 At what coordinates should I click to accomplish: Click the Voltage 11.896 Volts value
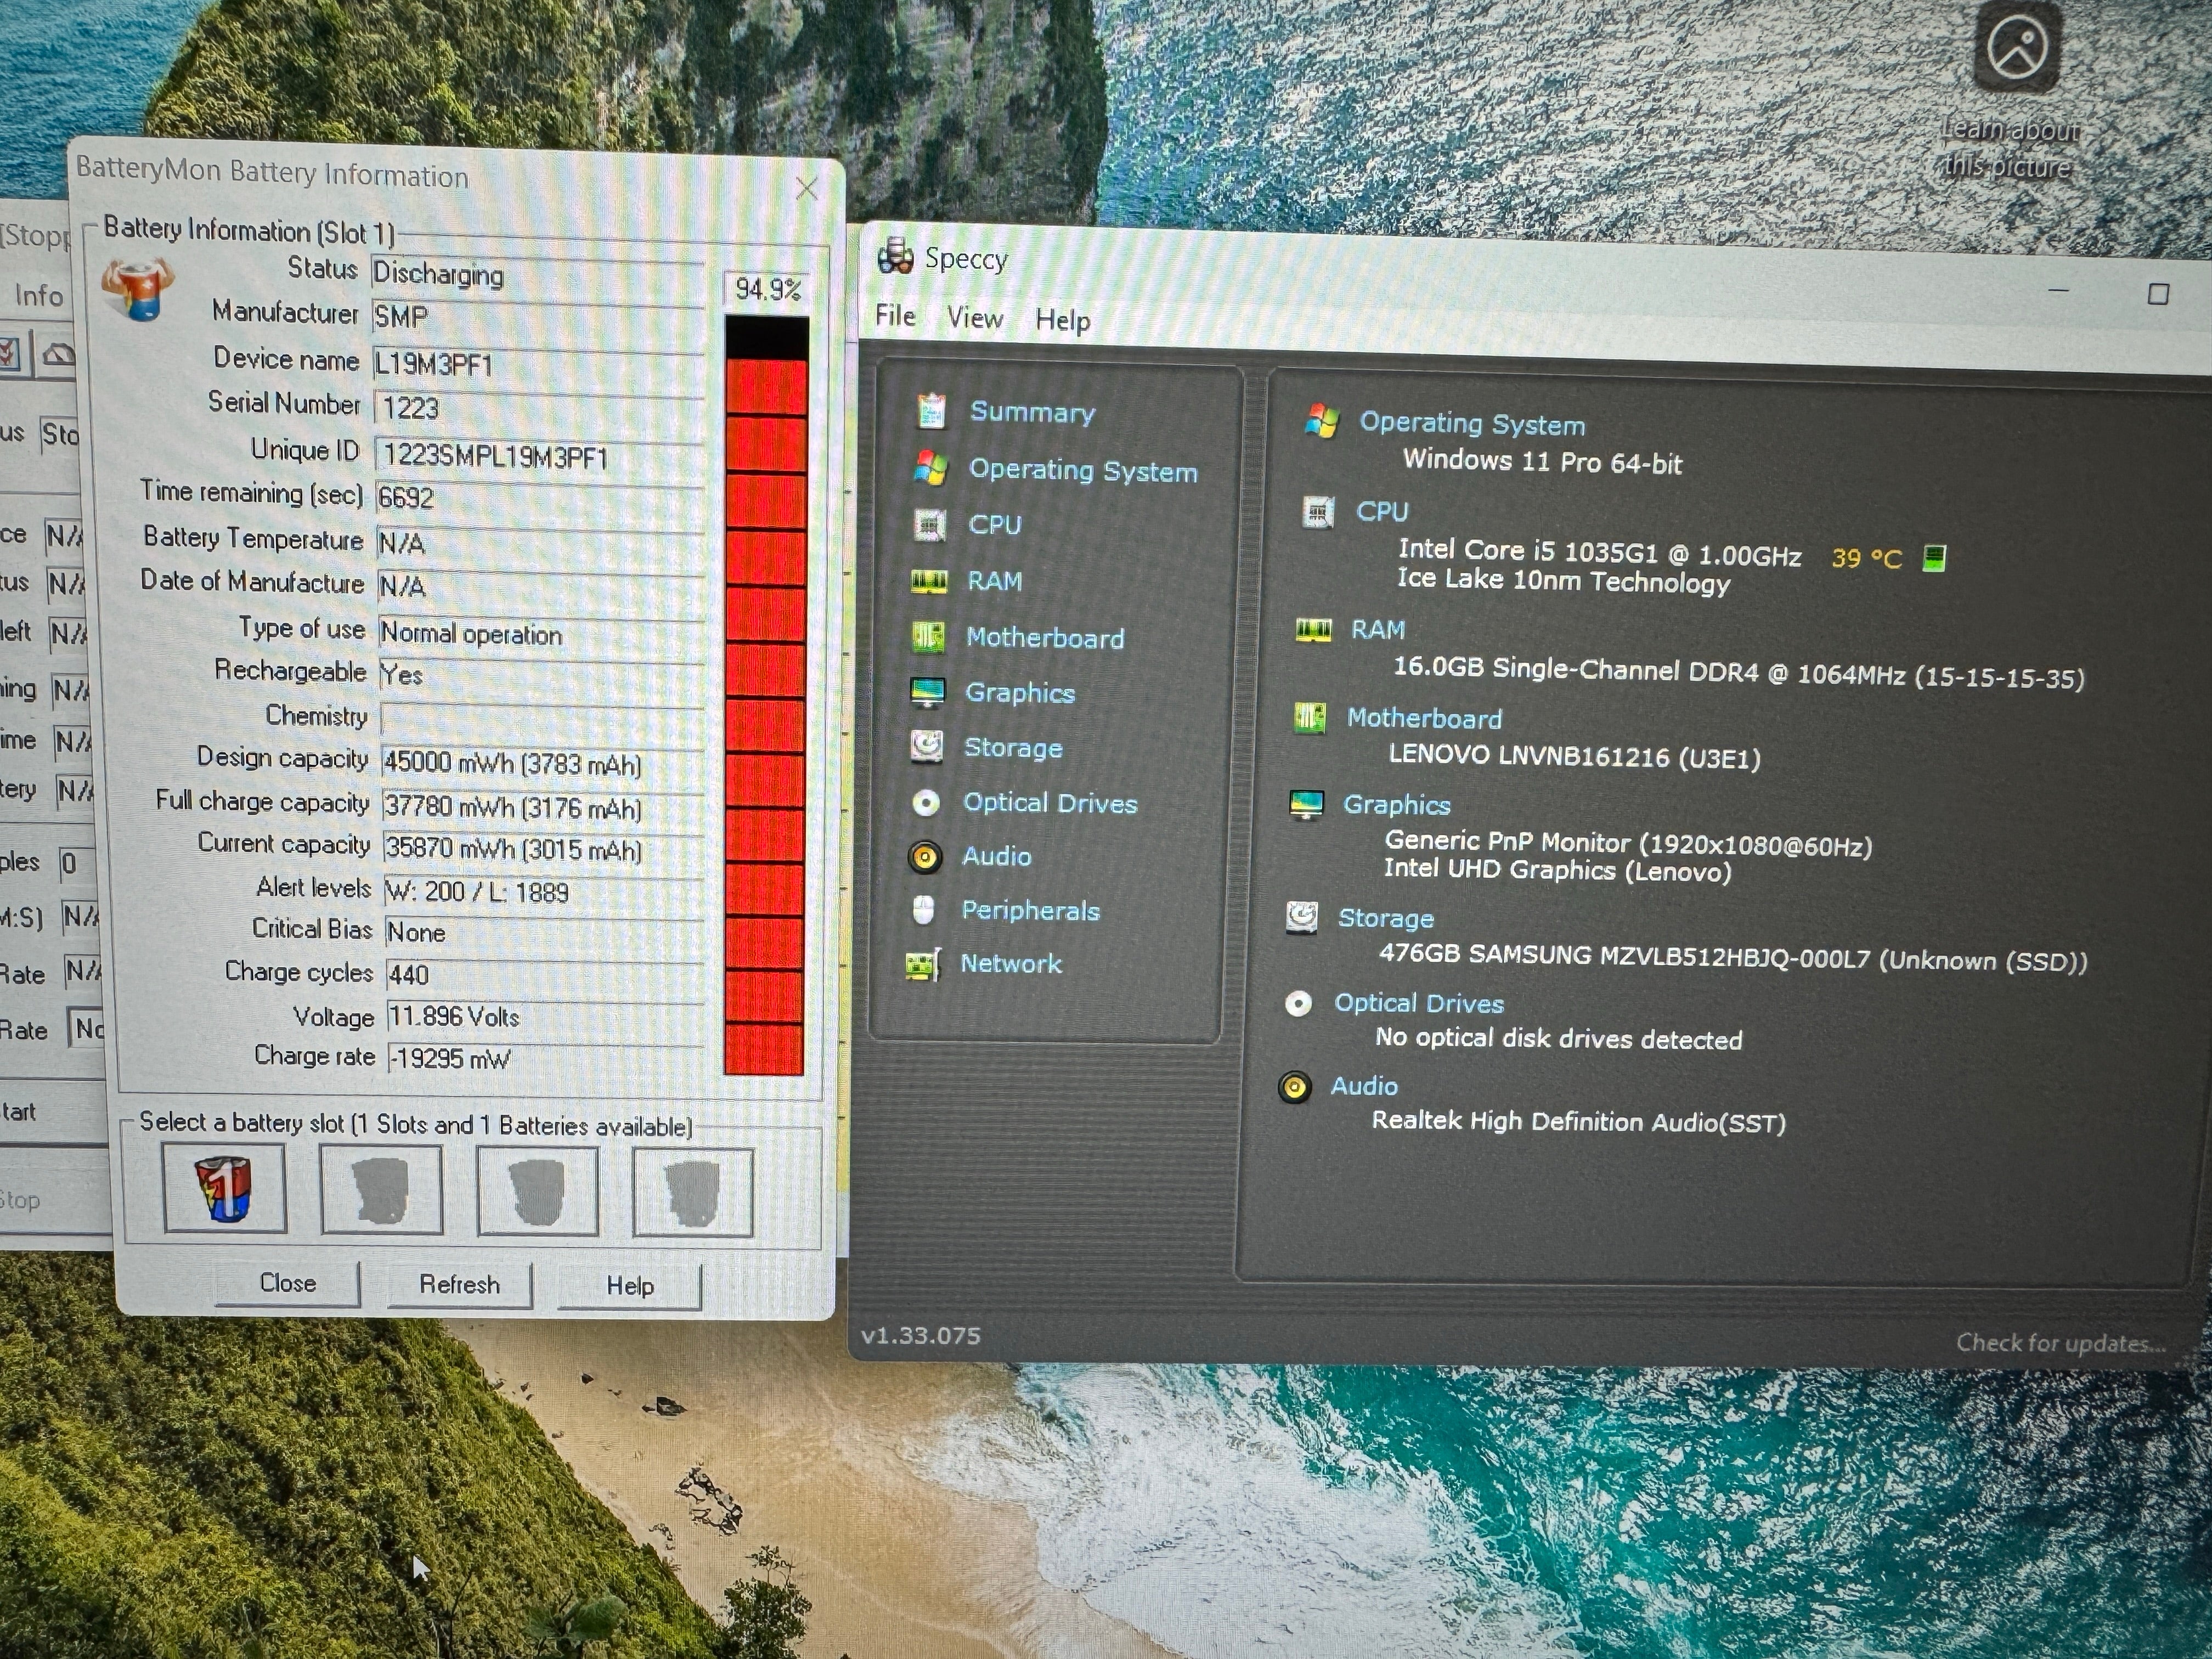click(x=546, y=1017)
